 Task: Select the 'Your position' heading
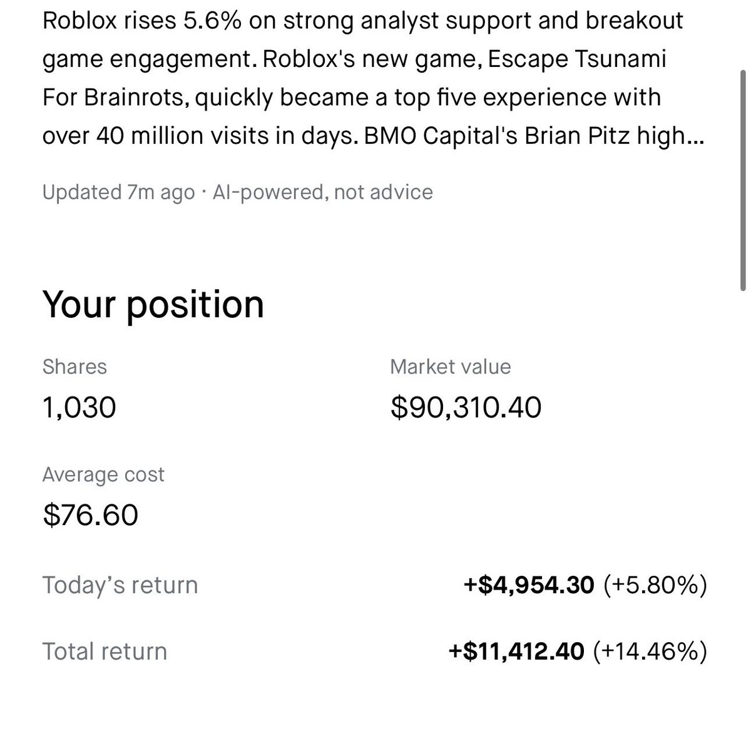point(153,305)
